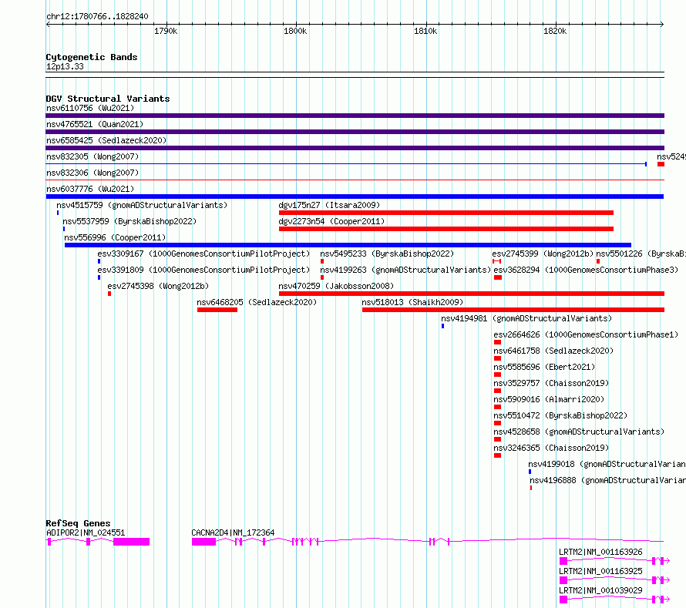686x608 pixels.
Task: Click the 1790k ruler label
Action: tap(166, 31)
